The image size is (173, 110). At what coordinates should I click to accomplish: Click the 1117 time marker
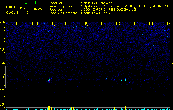117,24
